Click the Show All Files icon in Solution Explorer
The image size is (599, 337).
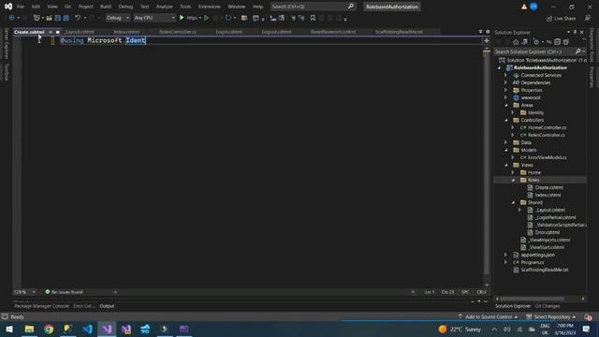[x=565, y=42]
